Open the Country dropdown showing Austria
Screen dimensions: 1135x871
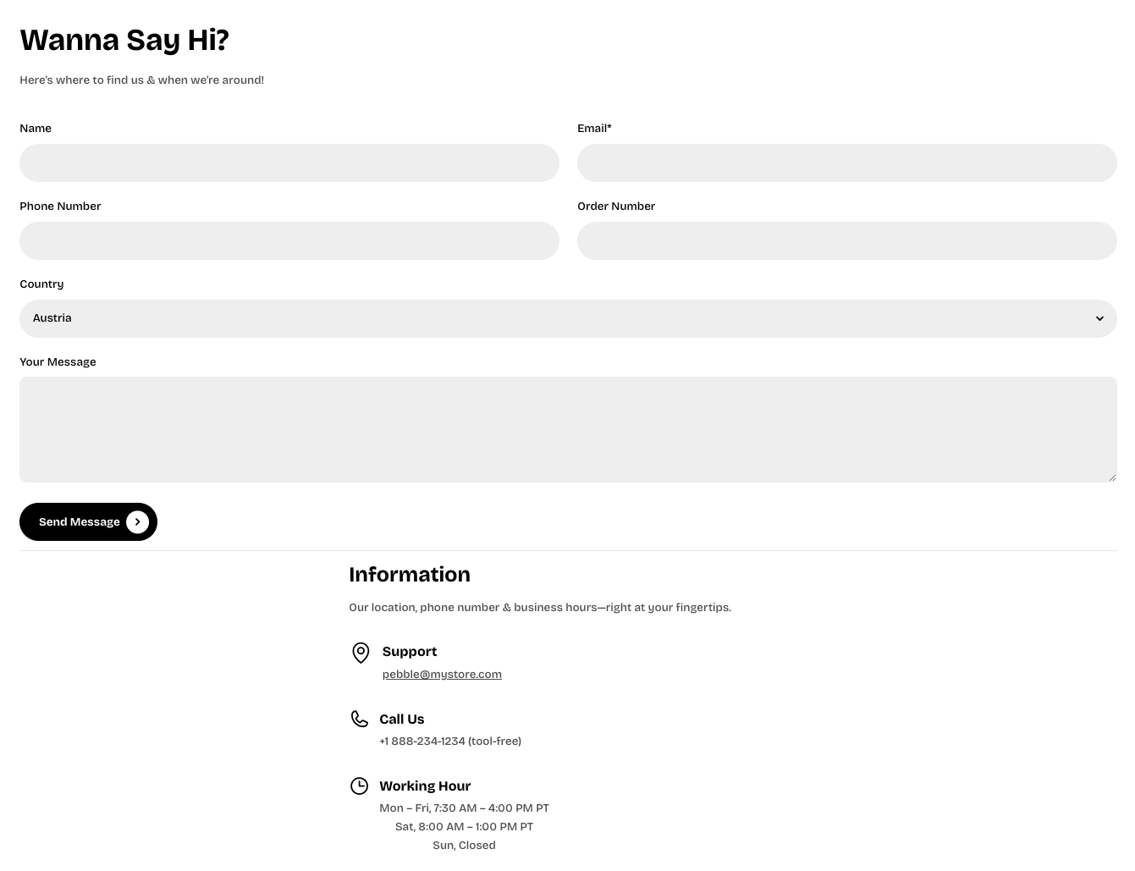(559, 318)
